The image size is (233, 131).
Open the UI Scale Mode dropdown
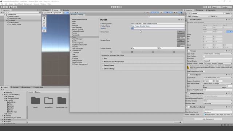pos(218,78)
